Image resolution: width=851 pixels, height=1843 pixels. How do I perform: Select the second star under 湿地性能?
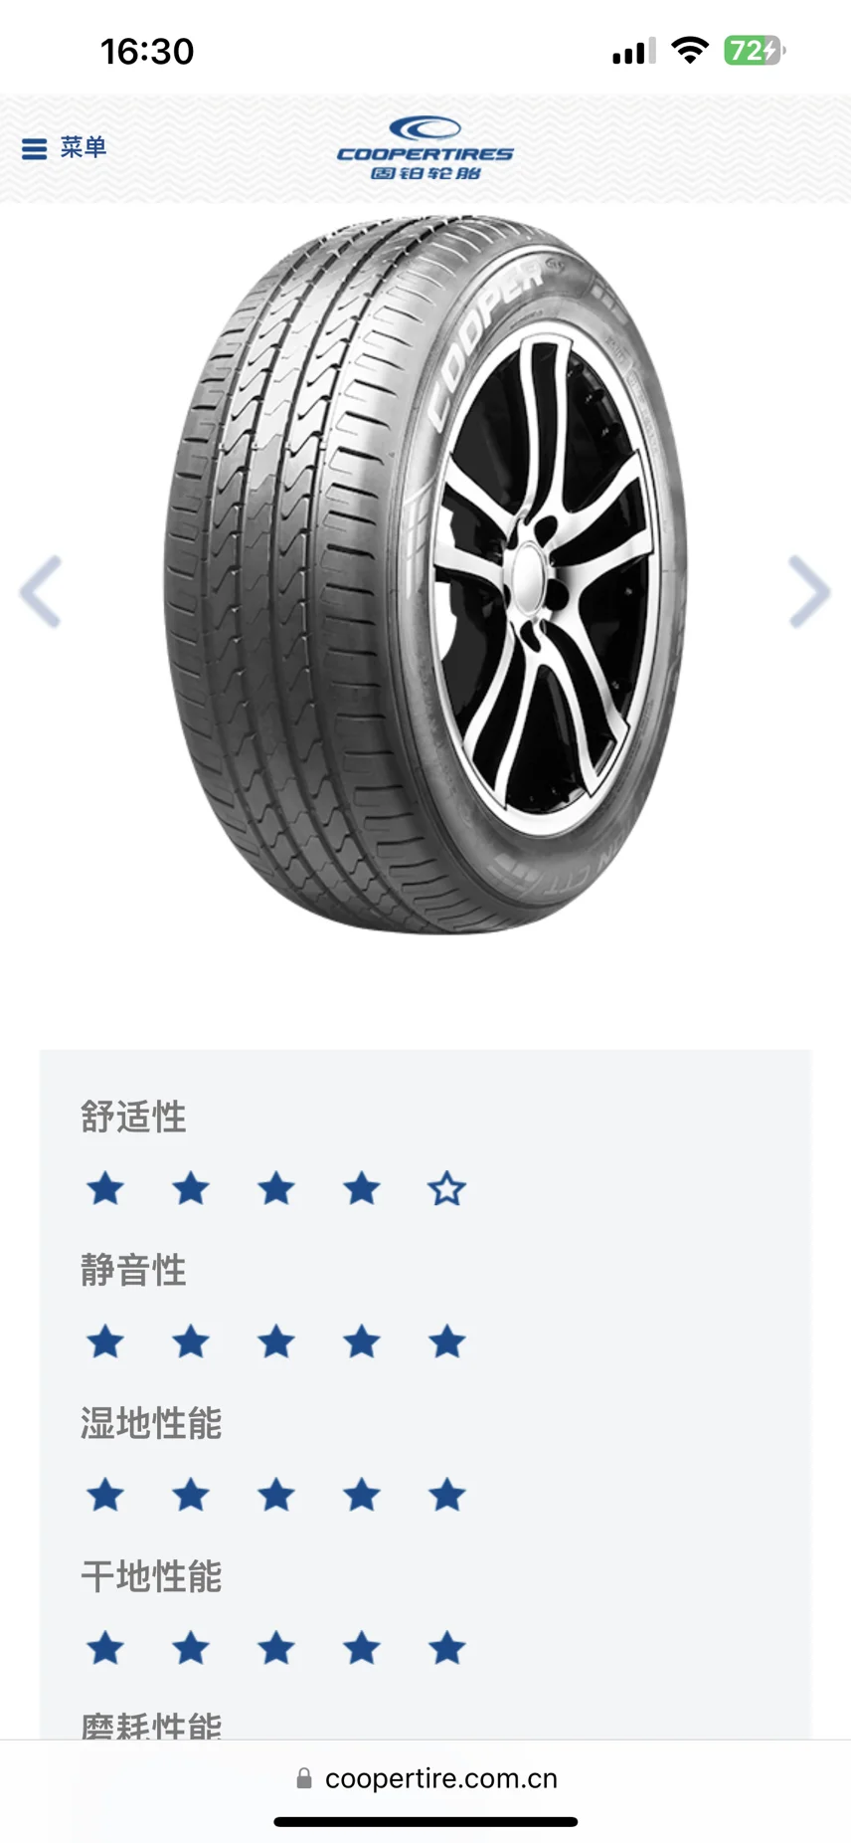pos(191,1495)
